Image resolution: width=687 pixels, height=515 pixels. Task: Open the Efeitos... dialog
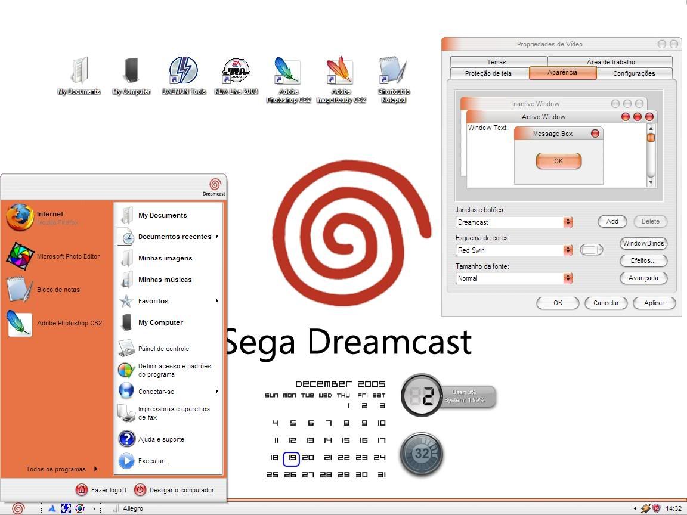pos(643,260)
